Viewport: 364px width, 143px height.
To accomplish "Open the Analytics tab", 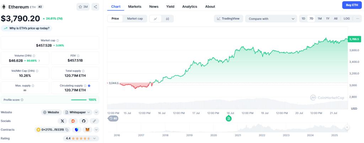I will point(190,6).
